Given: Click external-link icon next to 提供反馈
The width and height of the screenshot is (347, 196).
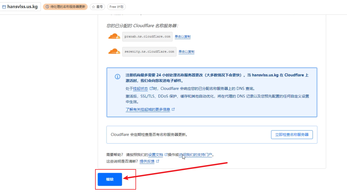Looking at the screenshot, I should pos(158,161).
